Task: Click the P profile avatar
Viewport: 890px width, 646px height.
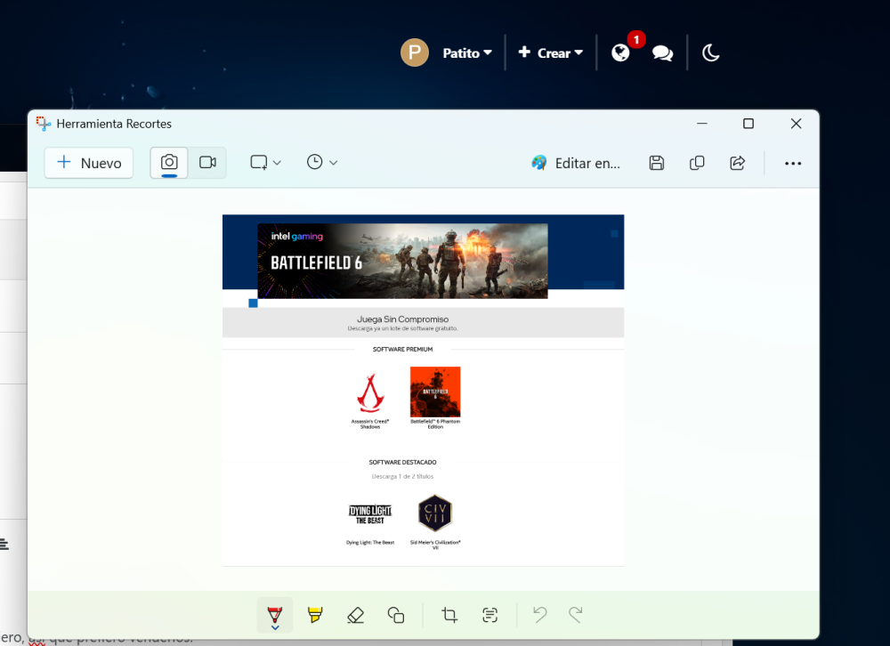Action: click(x=415, y=52)
